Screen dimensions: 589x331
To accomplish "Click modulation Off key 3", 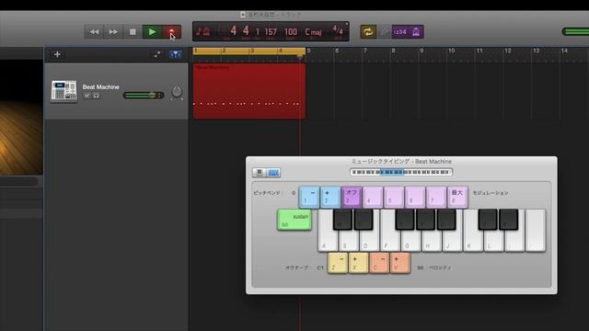I will 352,197.
